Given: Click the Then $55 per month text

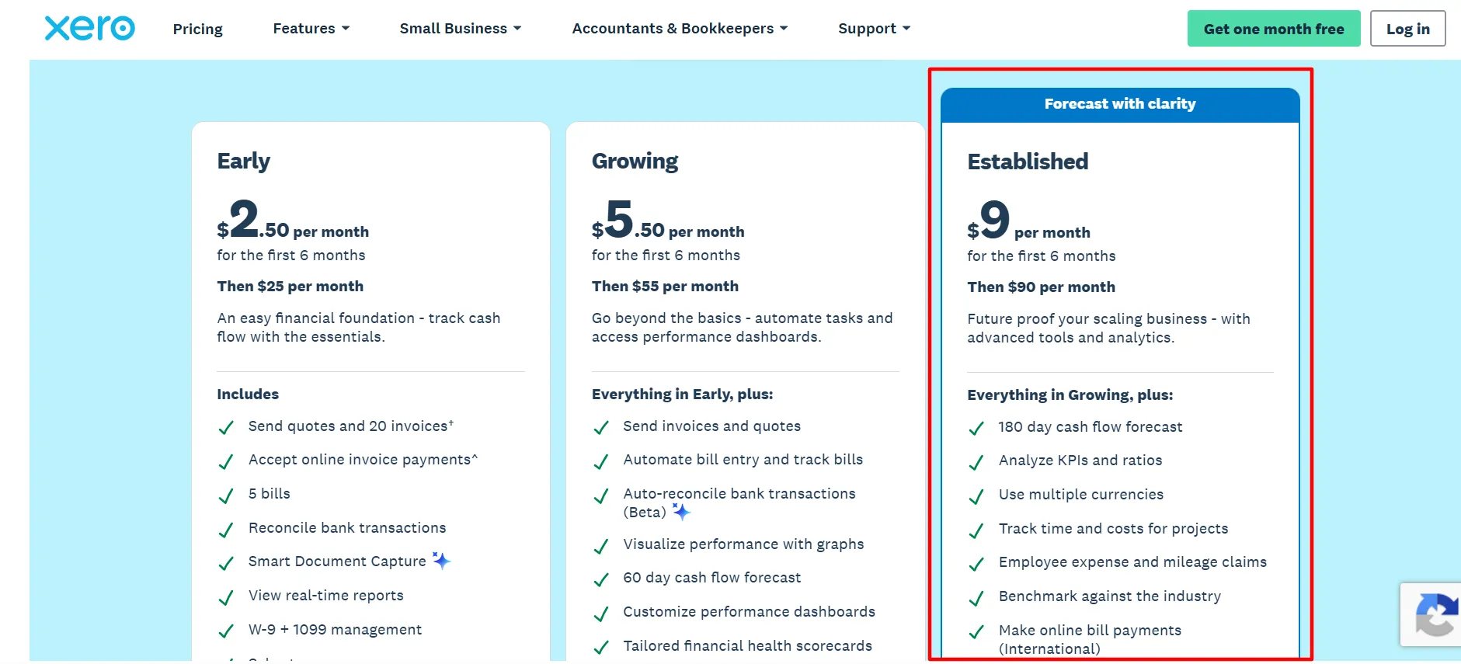Looking at the screenshot, I should coord(665,286).
